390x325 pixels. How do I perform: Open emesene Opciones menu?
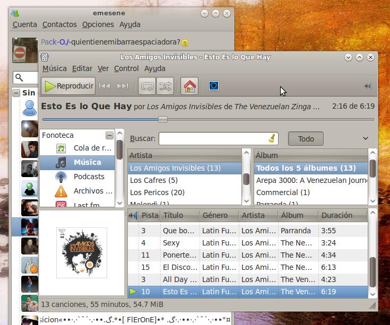98,24
